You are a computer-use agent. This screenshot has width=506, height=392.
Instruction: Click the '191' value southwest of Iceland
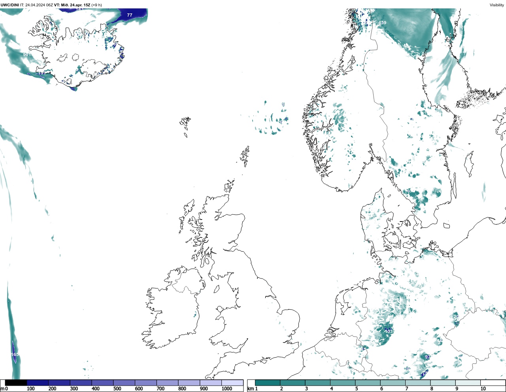[42, 73]
